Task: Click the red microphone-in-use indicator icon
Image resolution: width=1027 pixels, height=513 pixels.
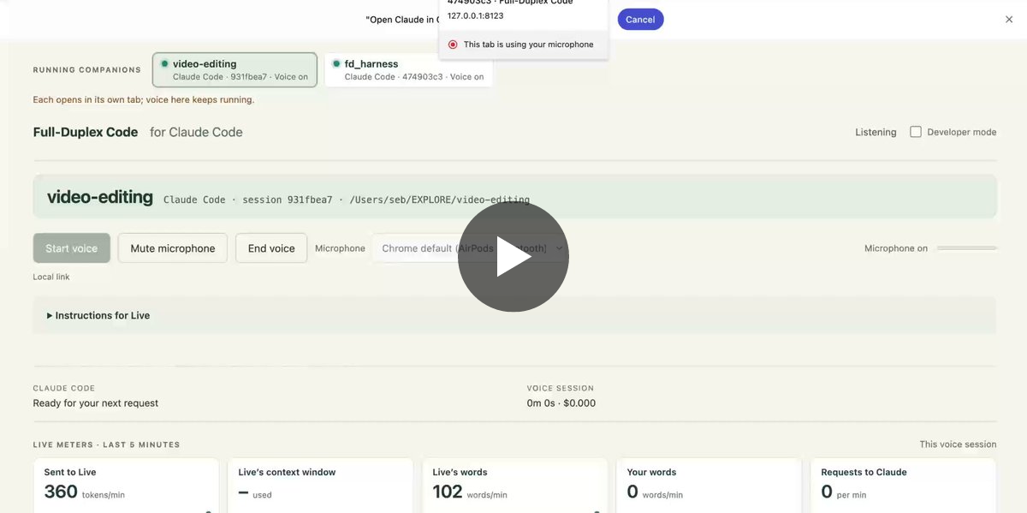Action: (453, 45)
